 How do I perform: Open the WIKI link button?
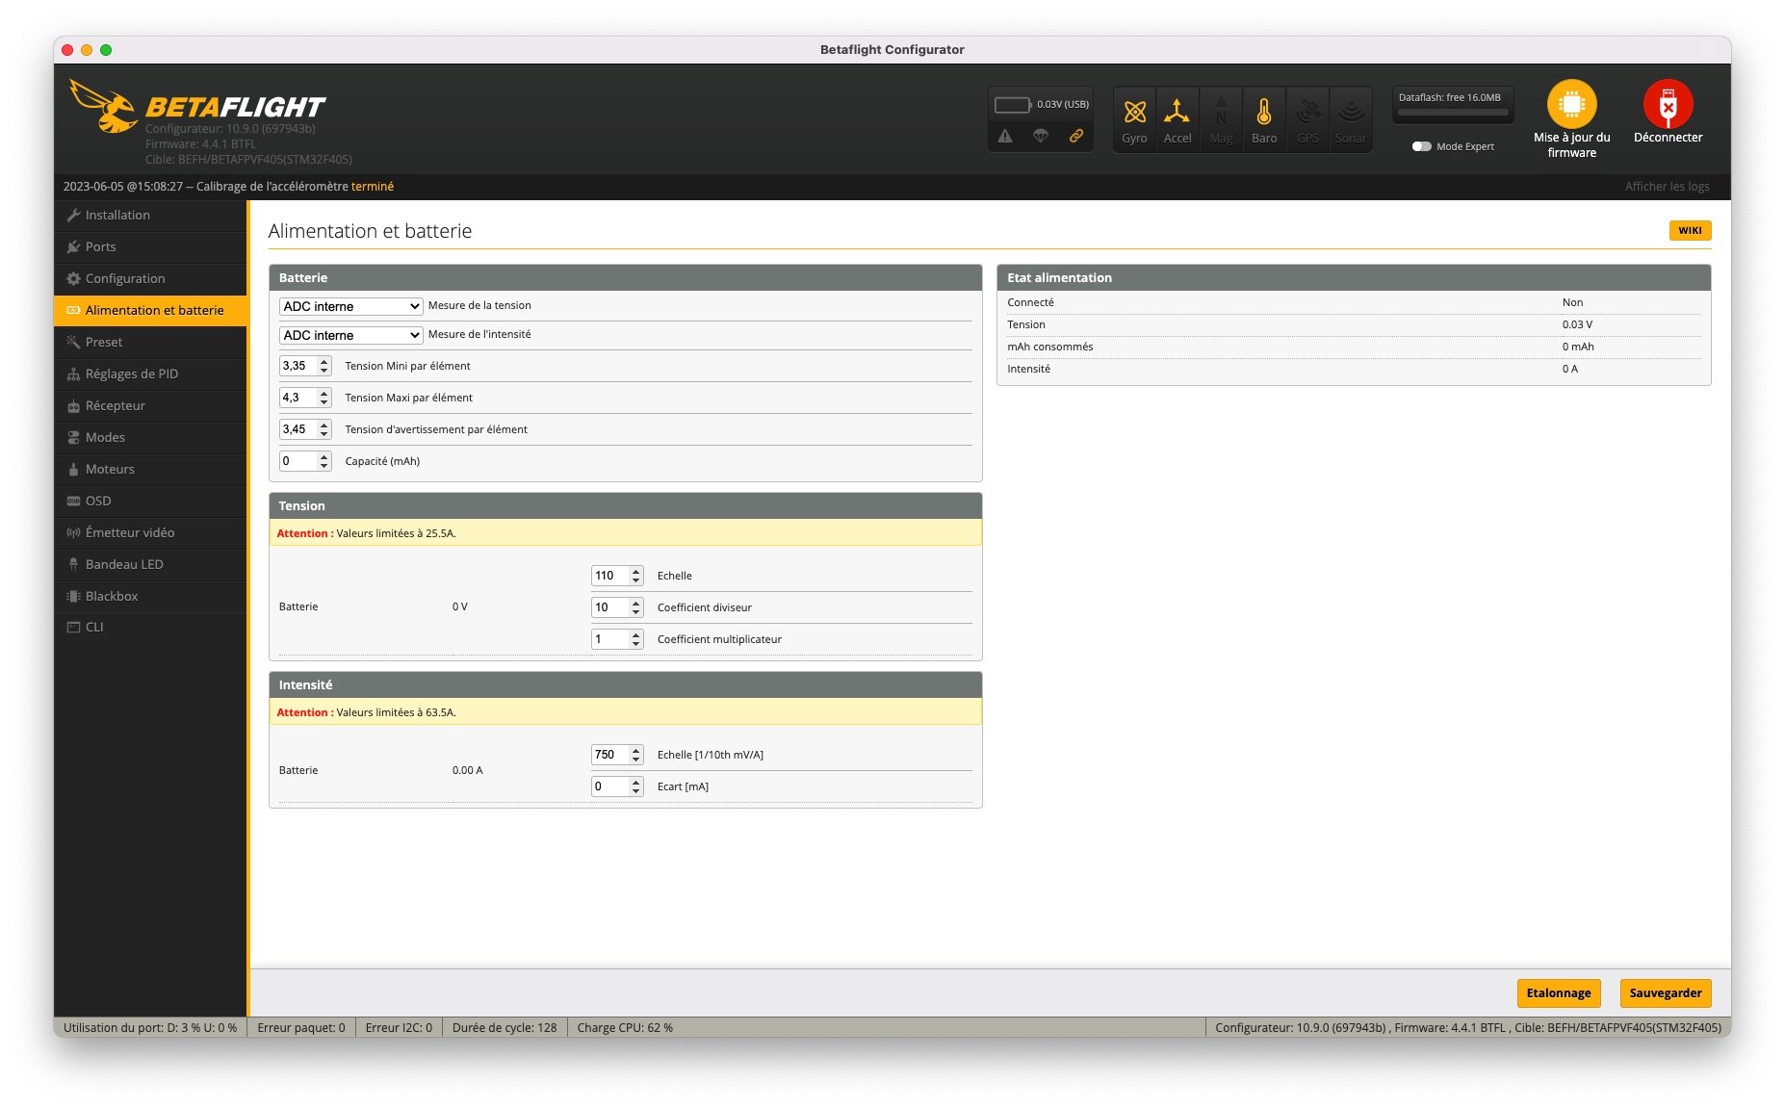tap(1690, 230)
